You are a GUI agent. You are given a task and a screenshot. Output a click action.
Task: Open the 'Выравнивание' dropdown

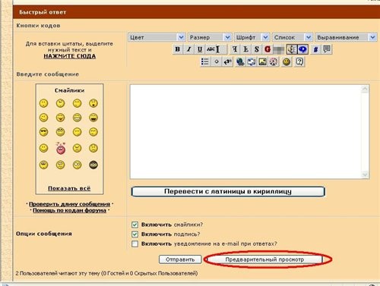[346, 37]
